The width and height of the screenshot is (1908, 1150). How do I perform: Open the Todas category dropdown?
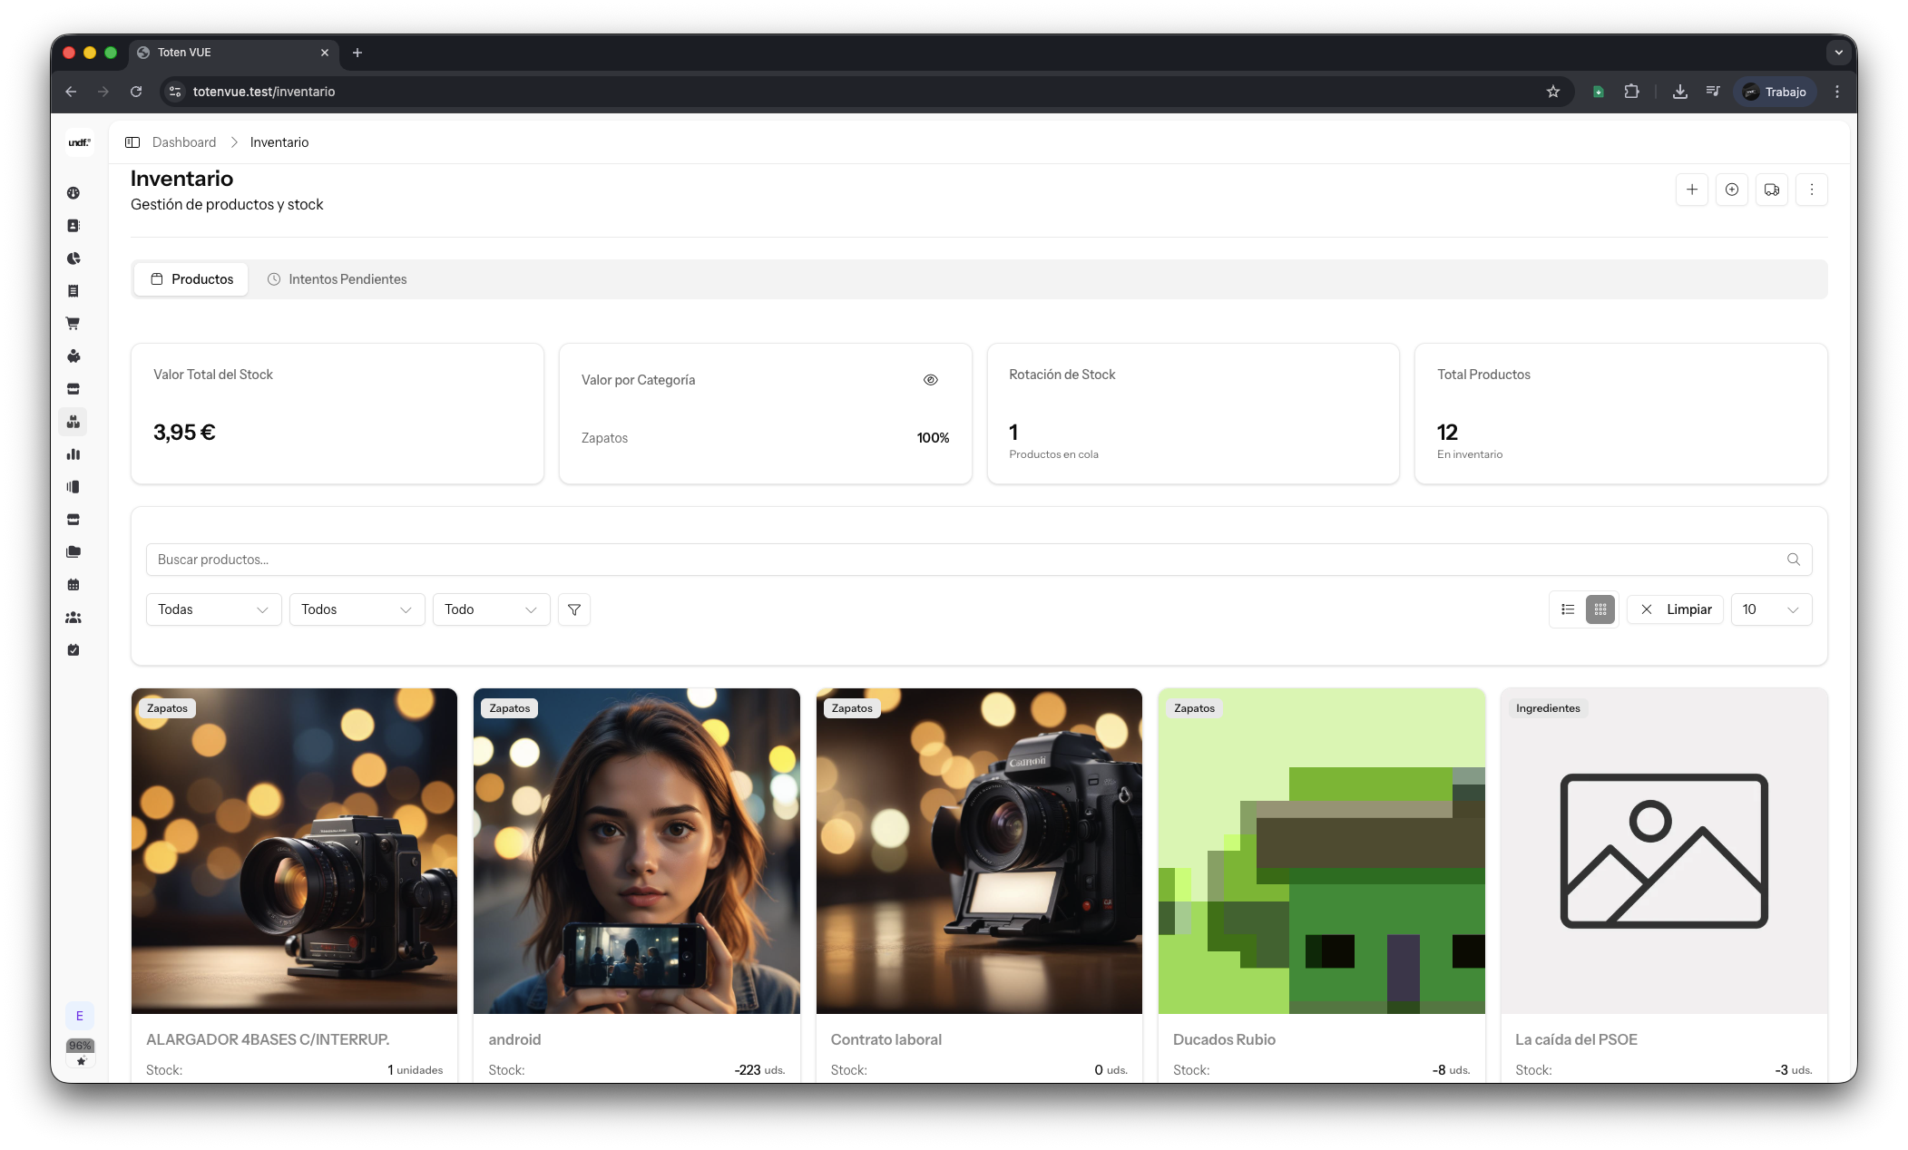click(x=214, y=609)
